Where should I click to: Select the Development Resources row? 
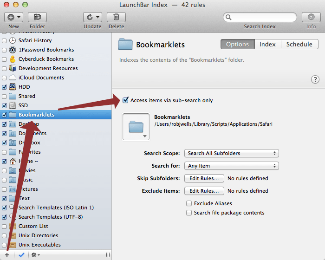coord(56,68)
